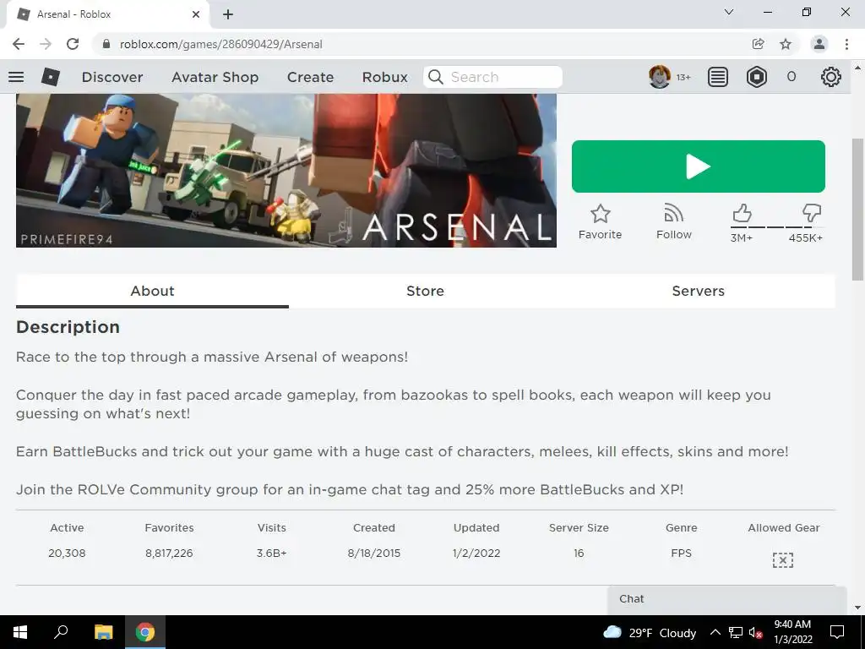Click the Description heading

(68, 327)
